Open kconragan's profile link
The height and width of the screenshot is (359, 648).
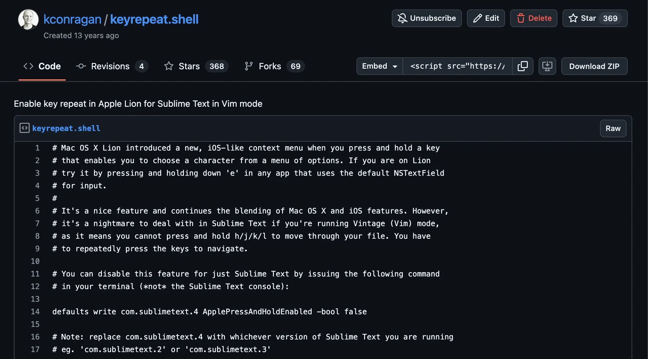[x=72, y=19]
